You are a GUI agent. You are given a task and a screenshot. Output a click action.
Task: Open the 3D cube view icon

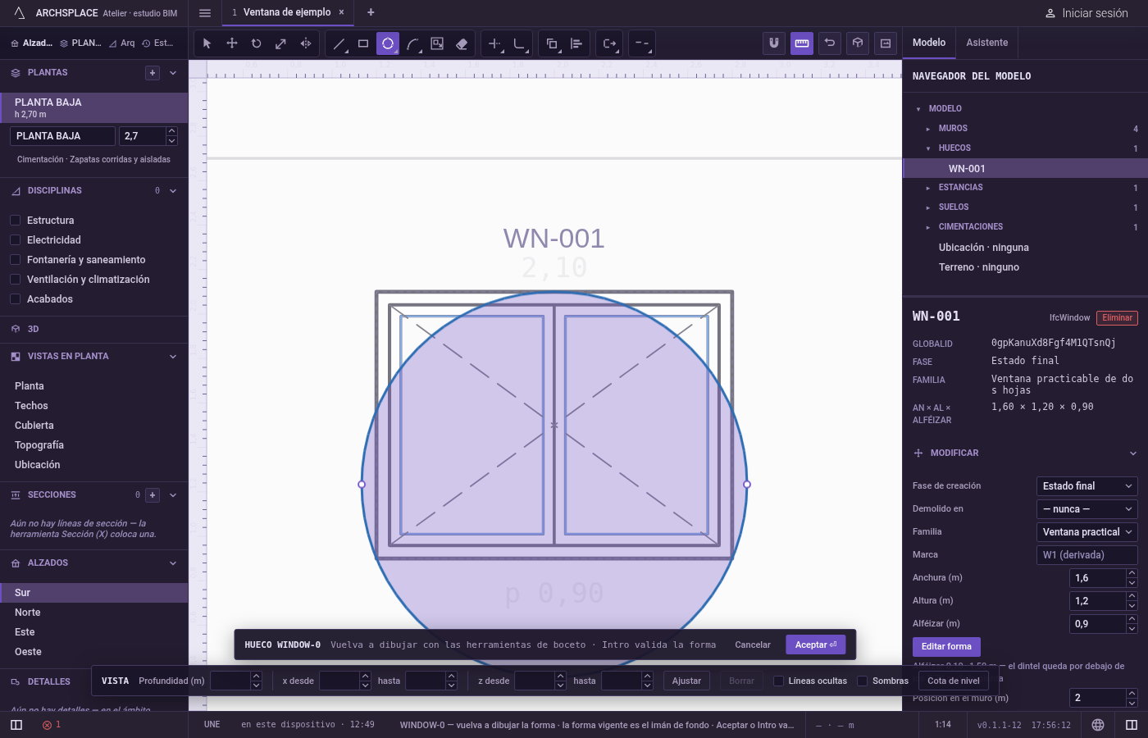pos(858,43)
